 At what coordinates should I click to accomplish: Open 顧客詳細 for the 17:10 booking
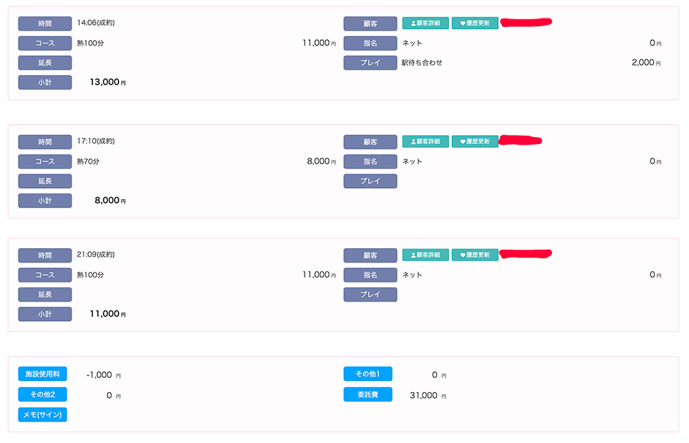tap(426, 141)
